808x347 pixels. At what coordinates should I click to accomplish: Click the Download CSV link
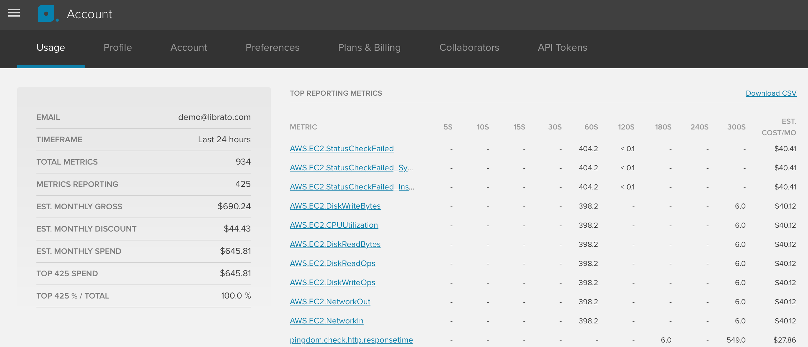click(771, 93)
